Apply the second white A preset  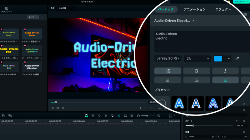[x=196, y=103]
